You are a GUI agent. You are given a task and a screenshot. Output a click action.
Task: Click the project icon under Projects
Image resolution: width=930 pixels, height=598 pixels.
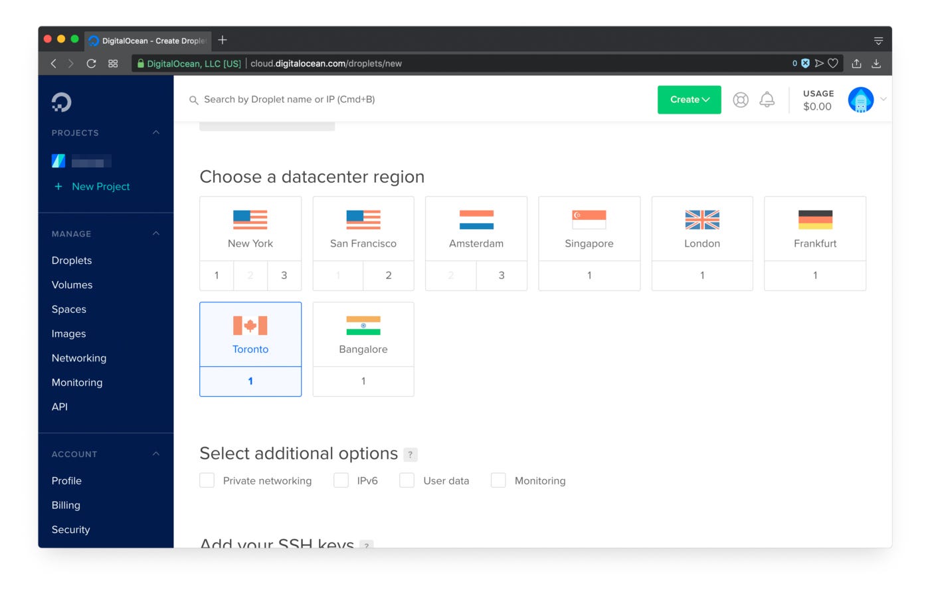click(58, 161)
